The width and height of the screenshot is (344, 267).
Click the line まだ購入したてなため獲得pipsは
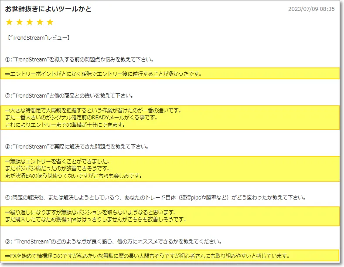[x=95, y=219]
